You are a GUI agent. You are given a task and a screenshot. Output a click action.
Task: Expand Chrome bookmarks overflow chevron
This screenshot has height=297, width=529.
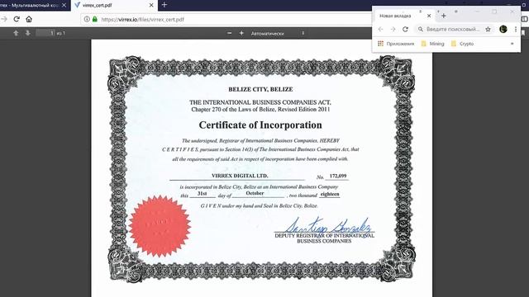(512, 44)
